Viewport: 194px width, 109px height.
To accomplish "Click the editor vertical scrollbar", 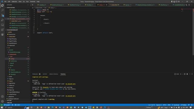I will pyautogui.click(x=193, y=32).
